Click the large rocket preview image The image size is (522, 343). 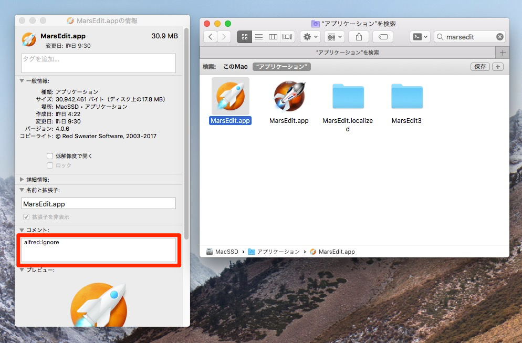99,305
